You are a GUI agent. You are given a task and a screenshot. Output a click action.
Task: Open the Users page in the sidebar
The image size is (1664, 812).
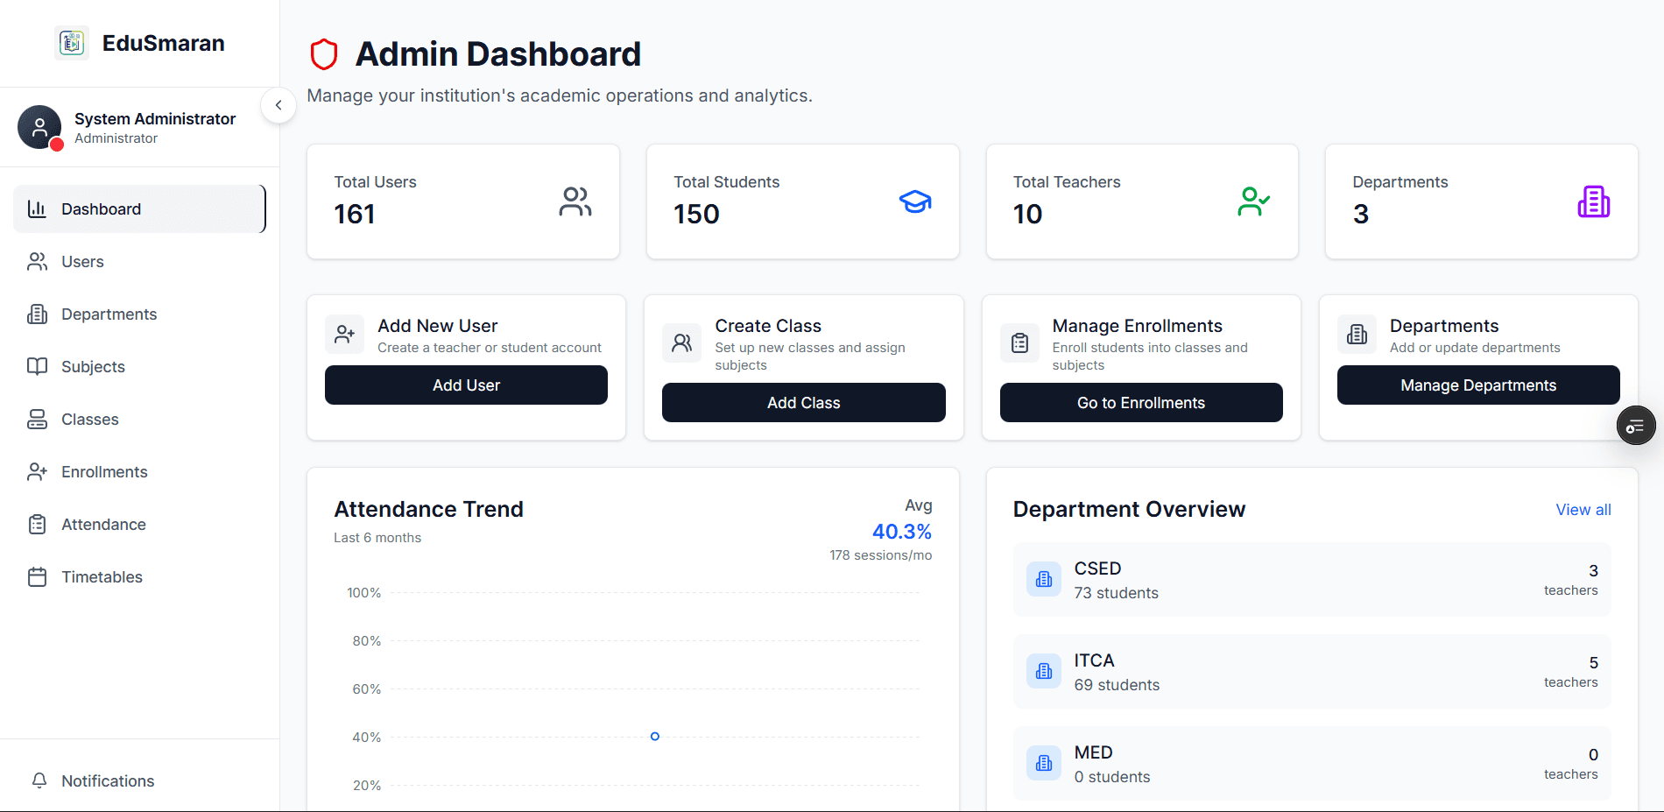click(82, 262)
